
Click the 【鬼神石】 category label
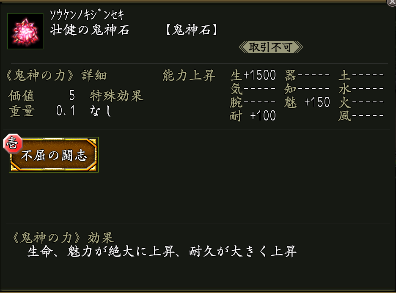point(192,30)
